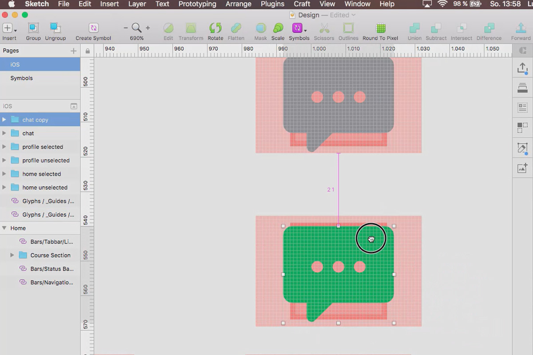The height and width of the screenshot is (355, 533).
Task: Open the Craft Freehand panel icon
Action: click(x=522, y=148)
